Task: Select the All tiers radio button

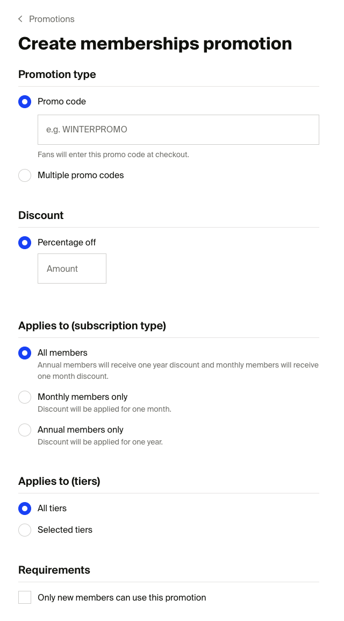Action: point(25,509)
